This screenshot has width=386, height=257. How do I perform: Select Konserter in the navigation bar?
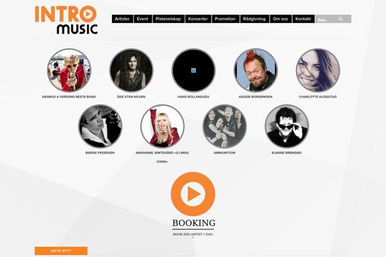[198, 19]
